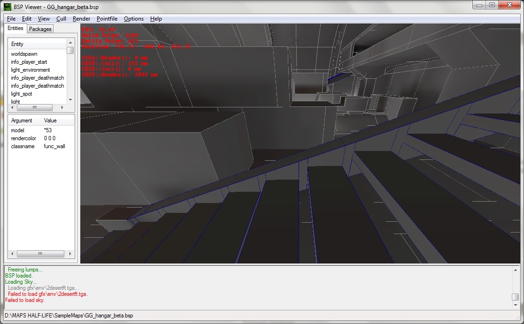Switch to the Packages tab
Screen dimensions: 524x324
pyautogui.click(x=40, y=29)
